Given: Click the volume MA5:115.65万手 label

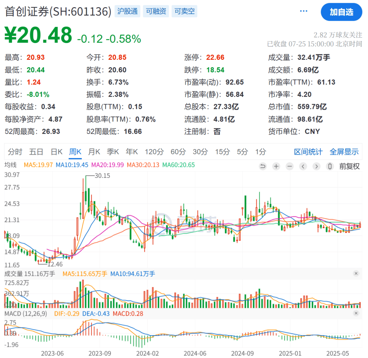Looking at the screenshot, I should point(85,274).
